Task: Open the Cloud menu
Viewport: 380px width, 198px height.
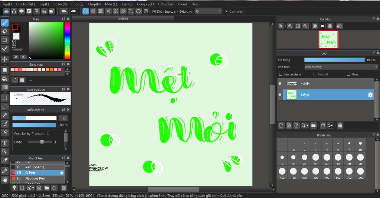Action: [x=183, y=4]
